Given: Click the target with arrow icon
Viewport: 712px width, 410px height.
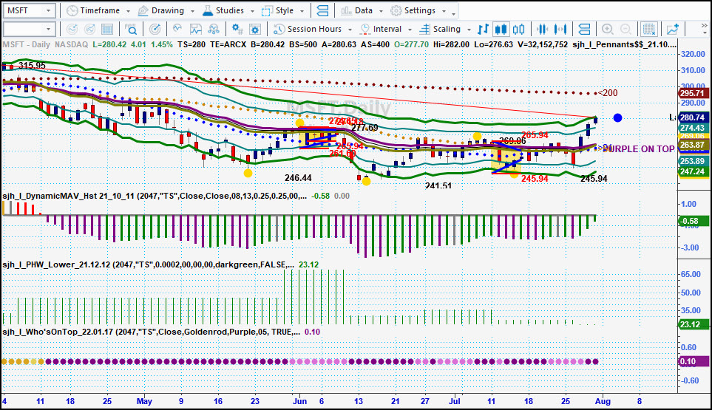Looking at the screenshot, I should [x=155, y=29].
